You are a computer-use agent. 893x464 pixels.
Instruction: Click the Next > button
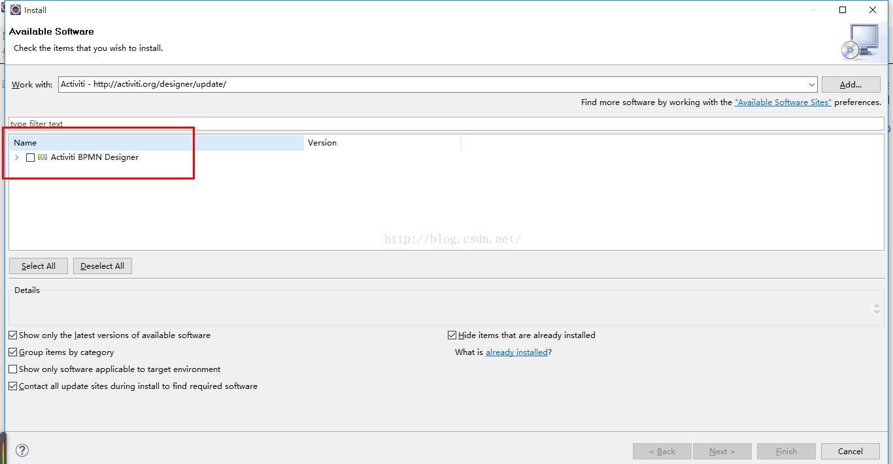(721, 451)
